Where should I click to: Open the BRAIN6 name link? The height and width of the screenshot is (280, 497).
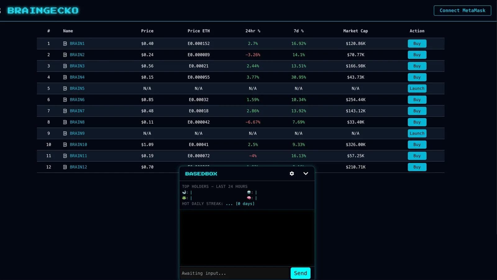pos(77,100)
